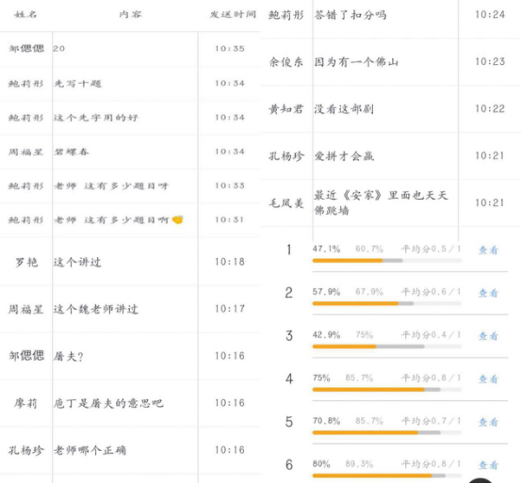Click the 10:35 timestamp of message 20

click(x=230, y=49)
